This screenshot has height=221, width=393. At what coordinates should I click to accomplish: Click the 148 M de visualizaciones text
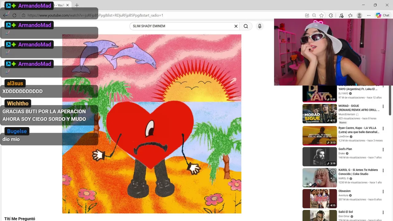coord(352,157)
